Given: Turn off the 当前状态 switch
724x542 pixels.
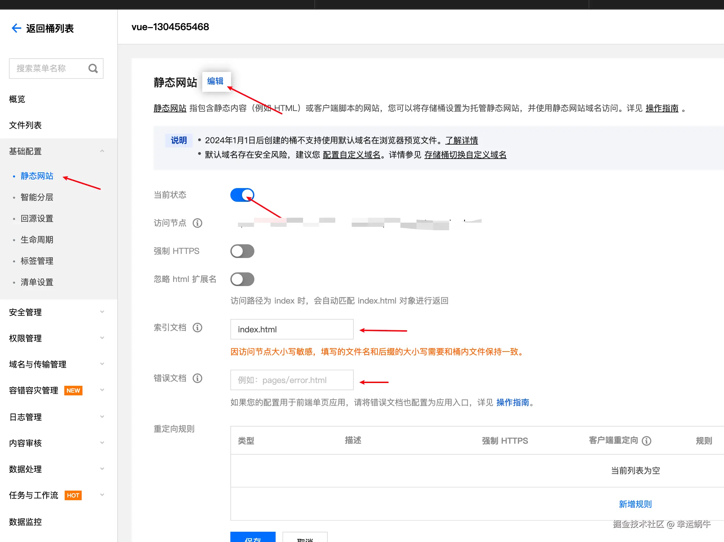Looking at the screenshot, I should [x=242, y=195].
